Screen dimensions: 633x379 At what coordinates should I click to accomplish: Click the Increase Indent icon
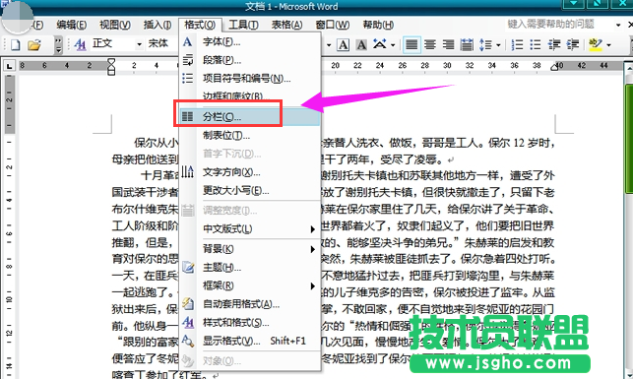pos(572,45)
